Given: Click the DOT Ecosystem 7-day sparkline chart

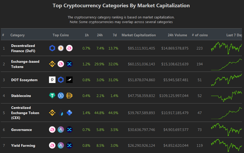Looking at the screenshot, I should pos(226,80).
